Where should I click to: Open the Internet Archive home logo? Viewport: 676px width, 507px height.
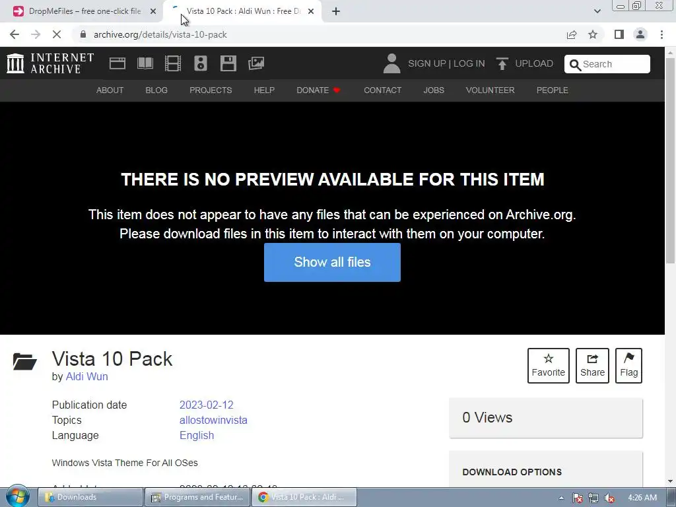[x=50, y=63]
